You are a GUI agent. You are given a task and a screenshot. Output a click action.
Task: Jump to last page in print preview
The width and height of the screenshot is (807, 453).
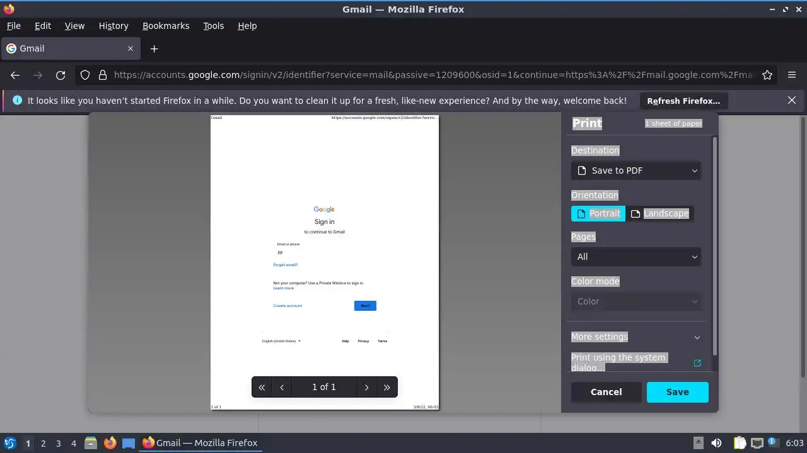(387, 387)
